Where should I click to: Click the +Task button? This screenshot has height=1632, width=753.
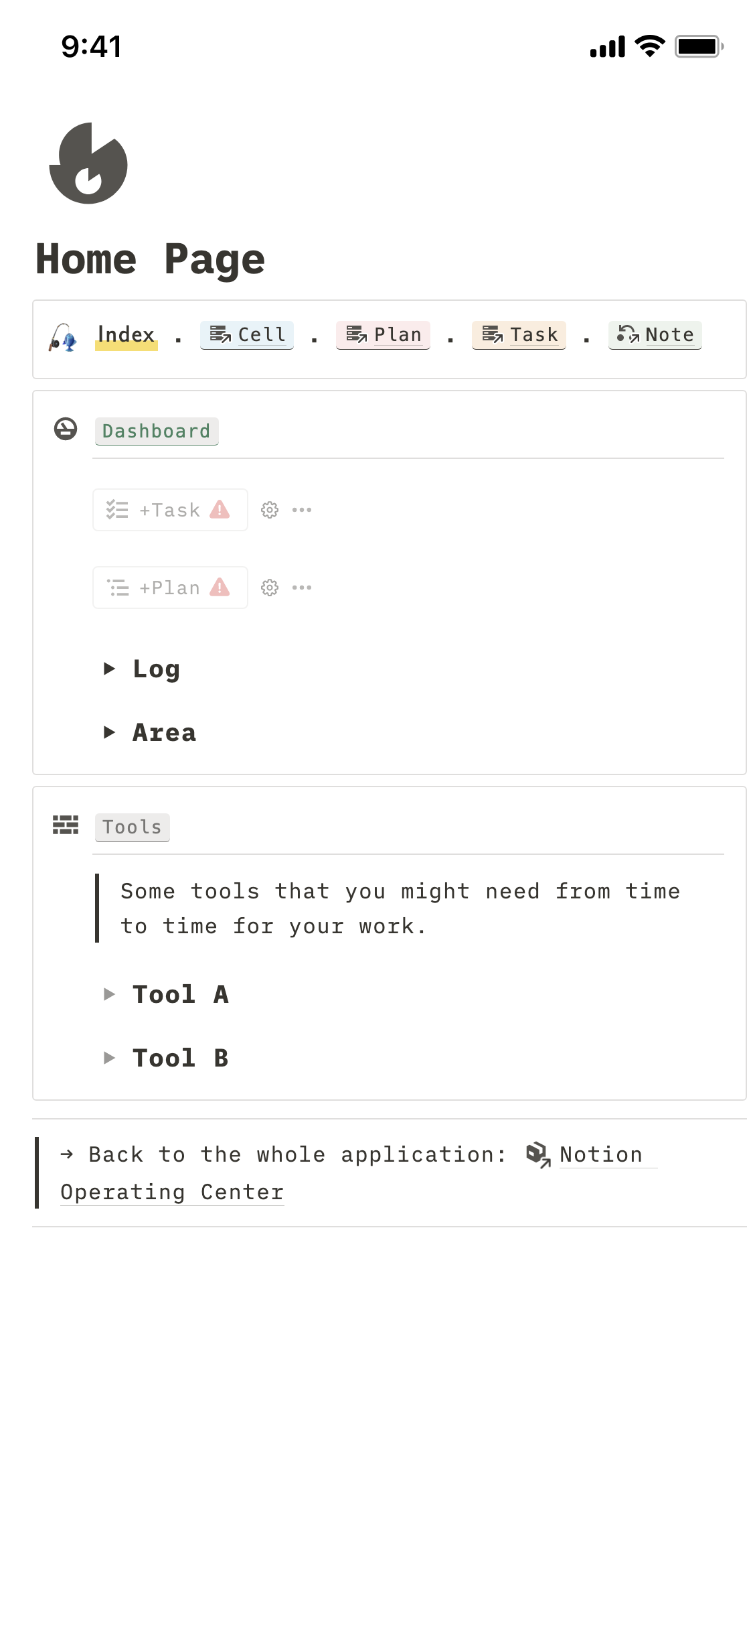point(170,510)
